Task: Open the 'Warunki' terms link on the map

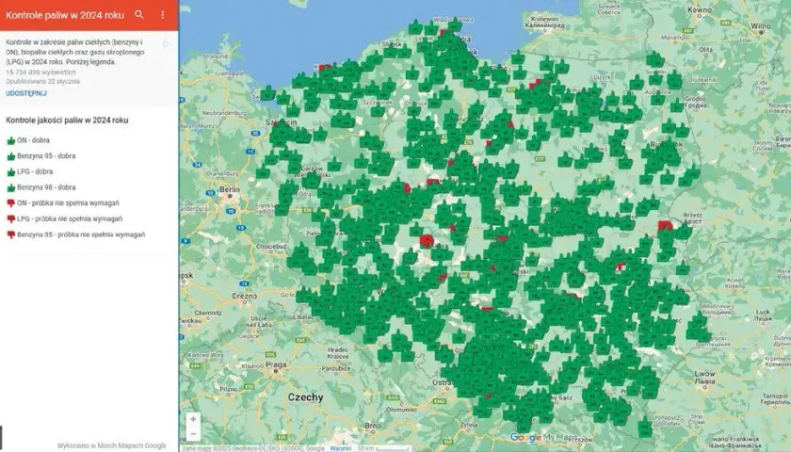Action: click(341, 448)
